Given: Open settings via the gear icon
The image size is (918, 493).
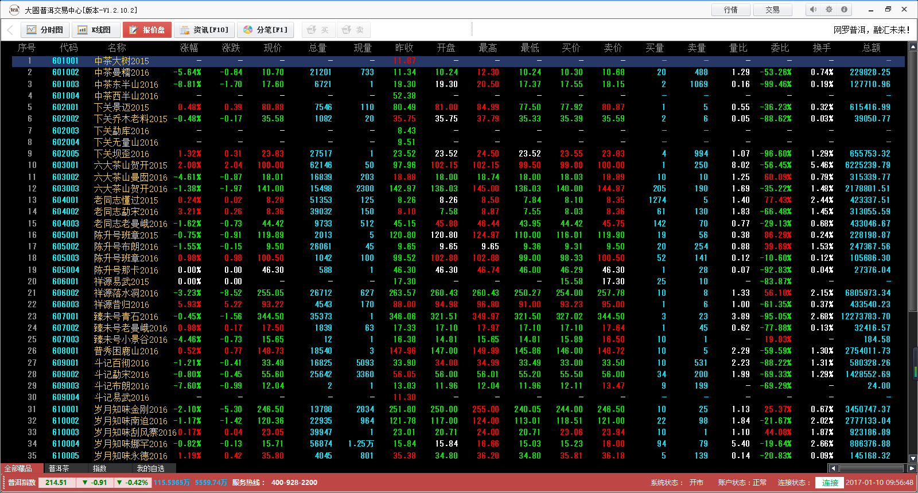Looking at the screenshot, I should 828,9.
